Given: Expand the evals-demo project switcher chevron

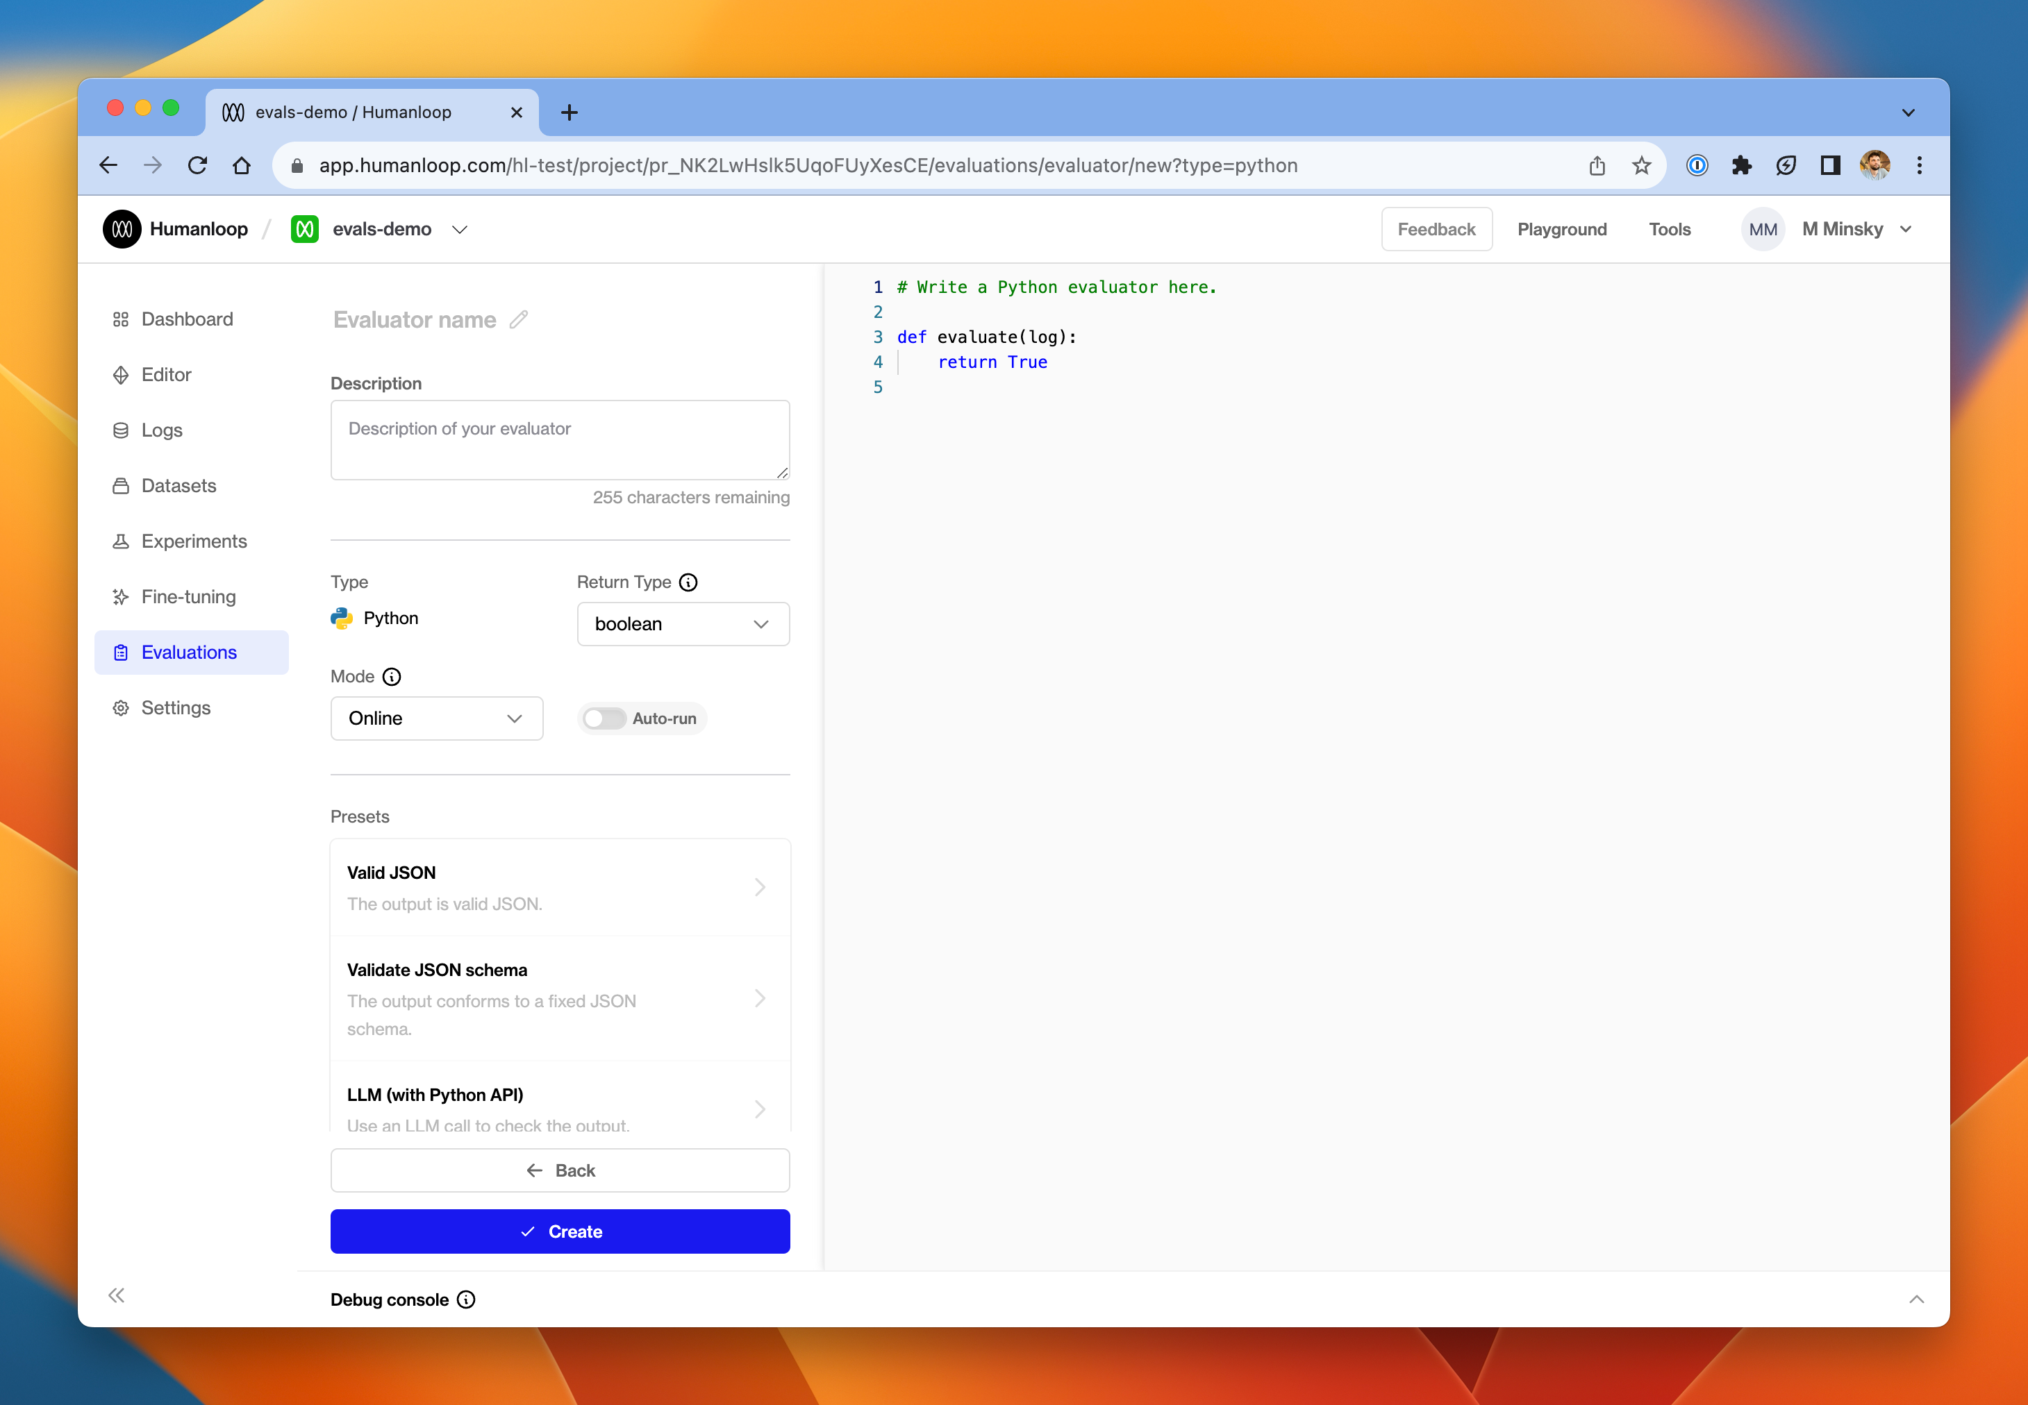Looking at the screenshot, I should 460,230.
